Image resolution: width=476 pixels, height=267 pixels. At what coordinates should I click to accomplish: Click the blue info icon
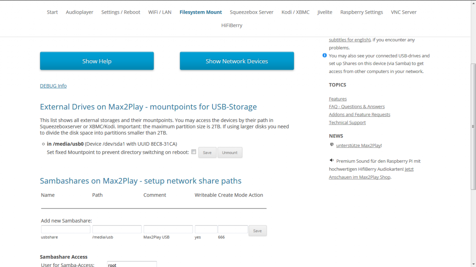[325, 55]
